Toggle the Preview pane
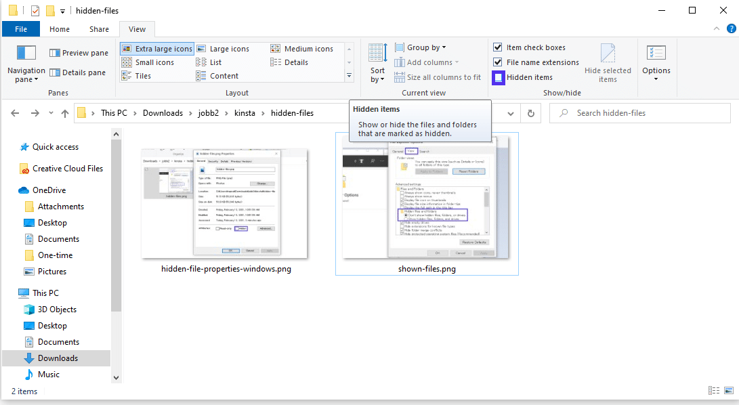Image resolution: width=739 pixels, height=405 pixels. click(79, 52)
